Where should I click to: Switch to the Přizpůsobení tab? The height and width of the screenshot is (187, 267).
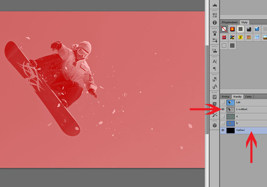pyautogui.click(x=229, y=22)
